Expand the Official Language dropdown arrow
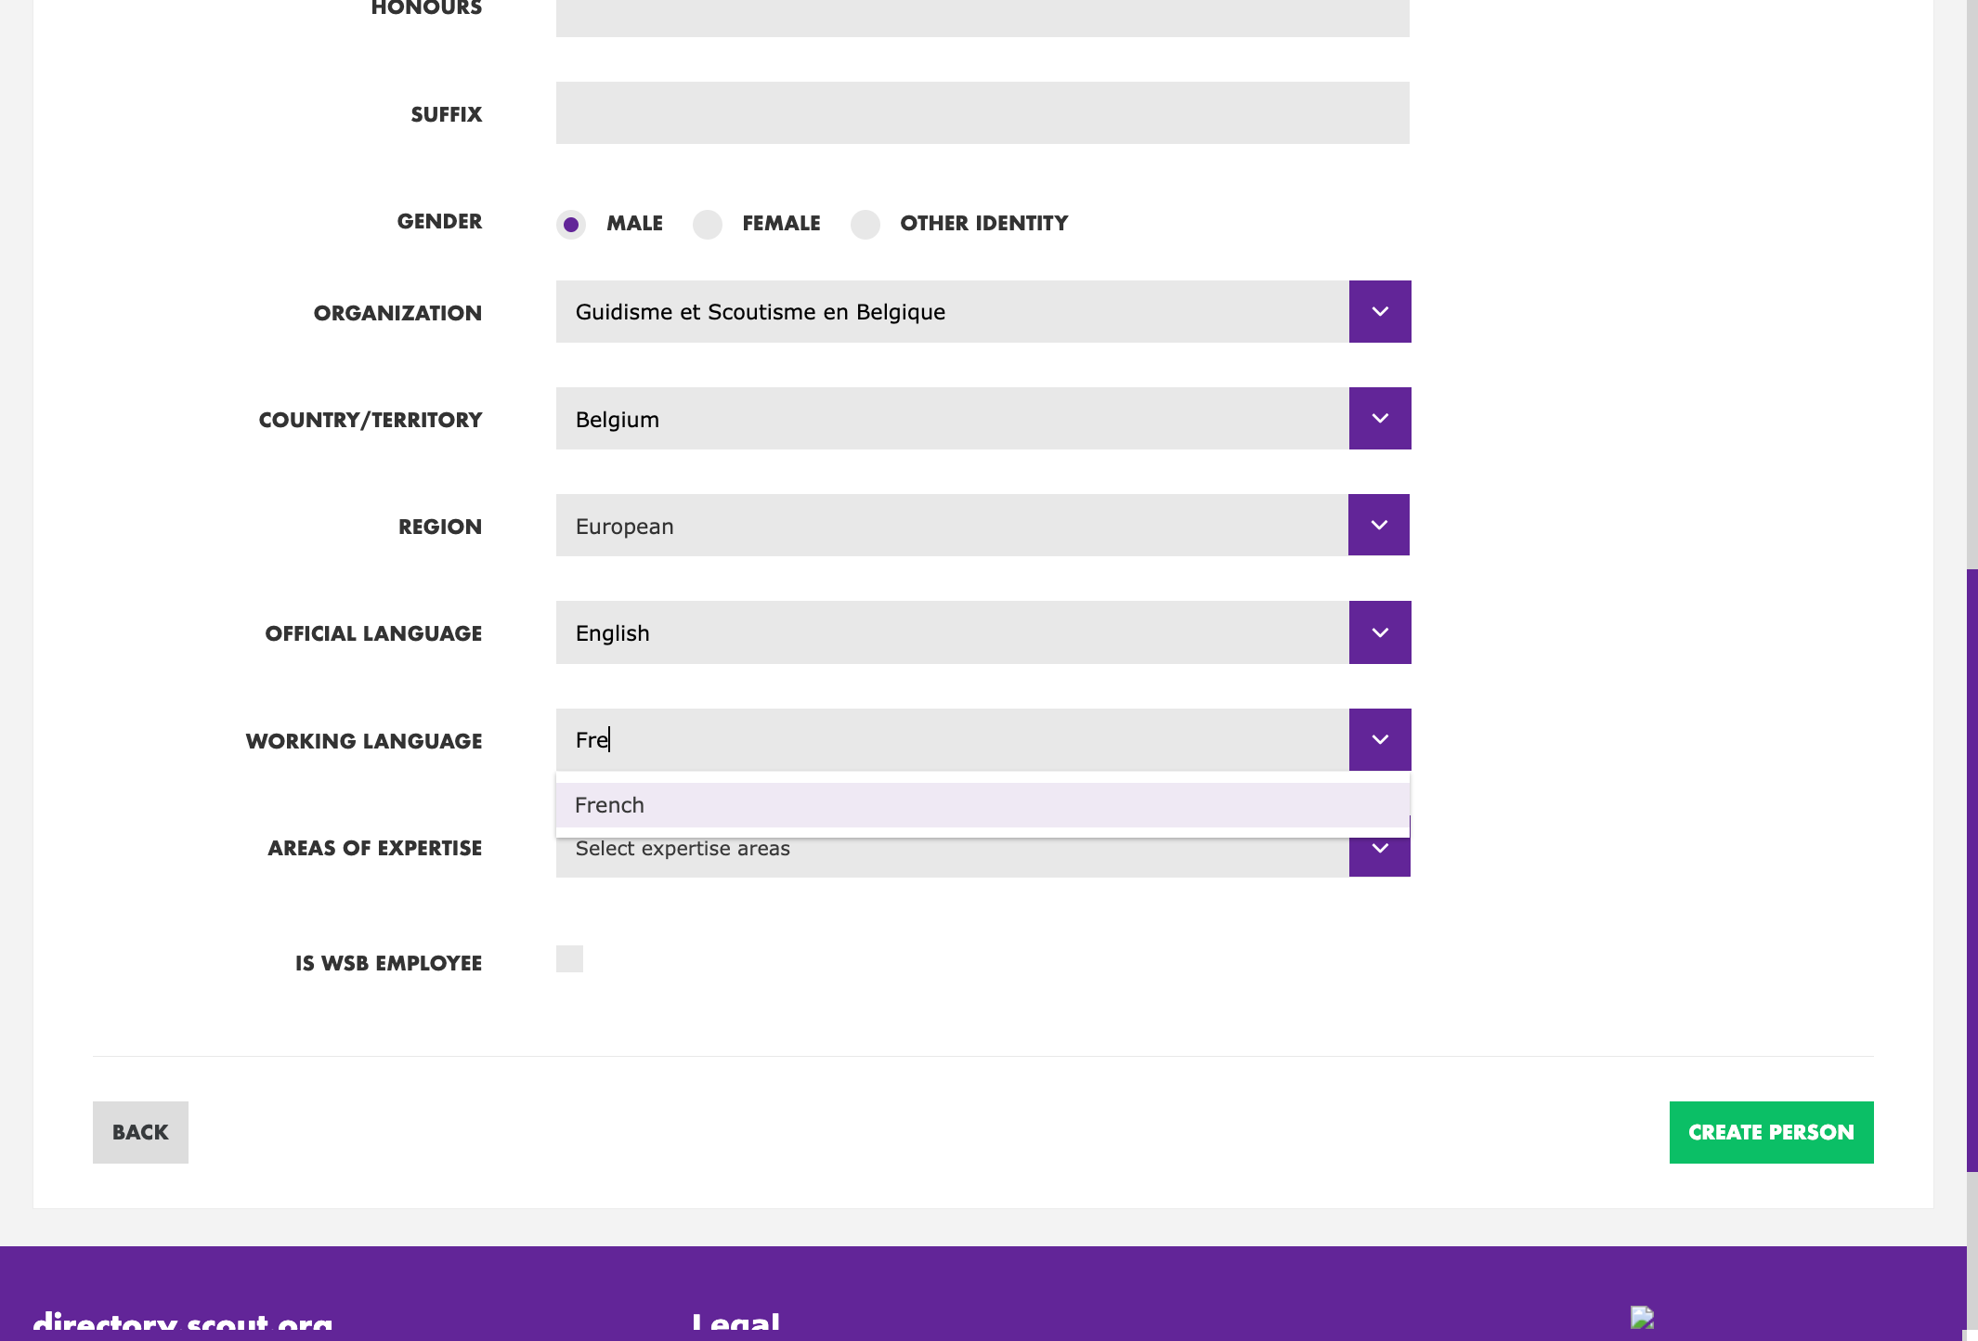The image size is (1978, 1341). point(1380,632)
